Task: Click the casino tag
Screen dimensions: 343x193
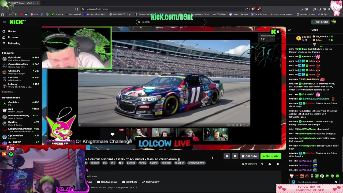Action: tap(154, 163)
